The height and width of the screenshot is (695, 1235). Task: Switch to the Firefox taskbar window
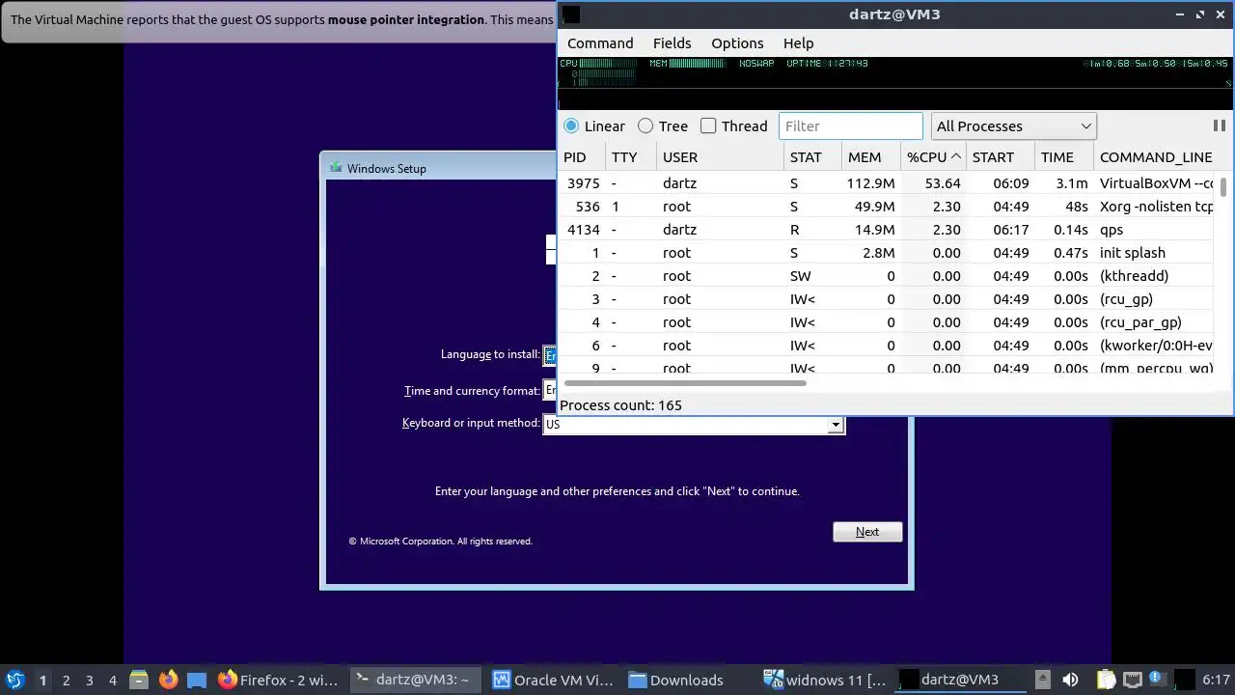point(278,680)
